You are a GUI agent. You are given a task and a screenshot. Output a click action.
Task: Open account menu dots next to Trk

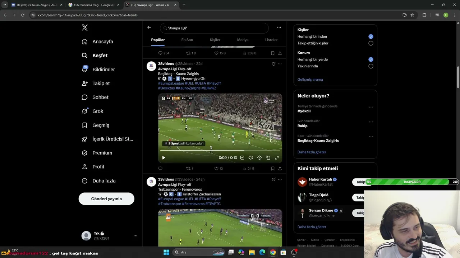pos(135,236)
